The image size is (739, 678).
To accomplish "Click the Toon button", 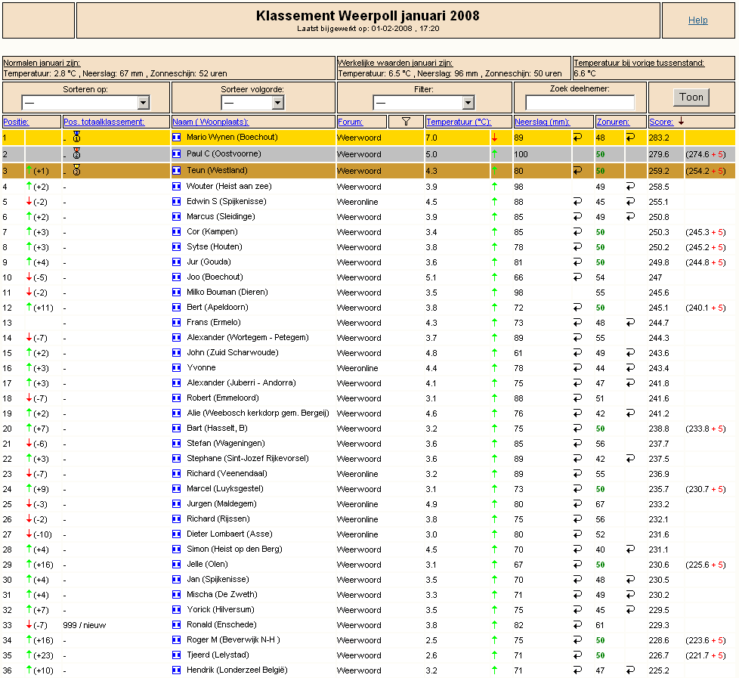I will click(691, 97).
